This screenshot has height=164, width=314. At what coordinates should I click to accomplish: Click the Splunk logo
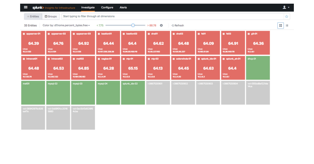tap(38, 8)
